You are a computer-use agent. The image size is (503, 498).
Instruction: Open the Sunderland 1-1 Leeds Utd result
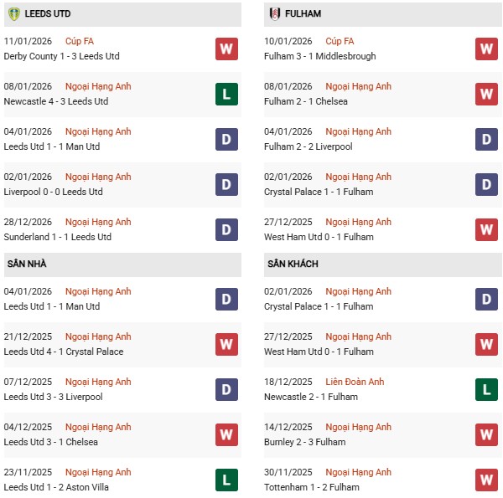click(x=58, y=237)
